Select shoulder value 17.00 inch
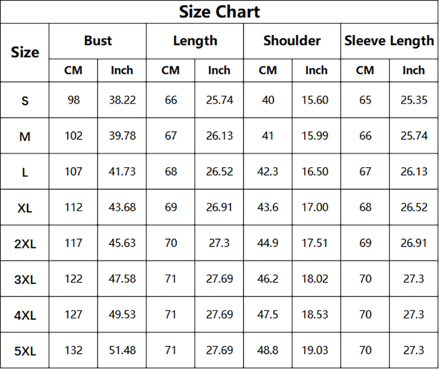 tap(316, 207)
